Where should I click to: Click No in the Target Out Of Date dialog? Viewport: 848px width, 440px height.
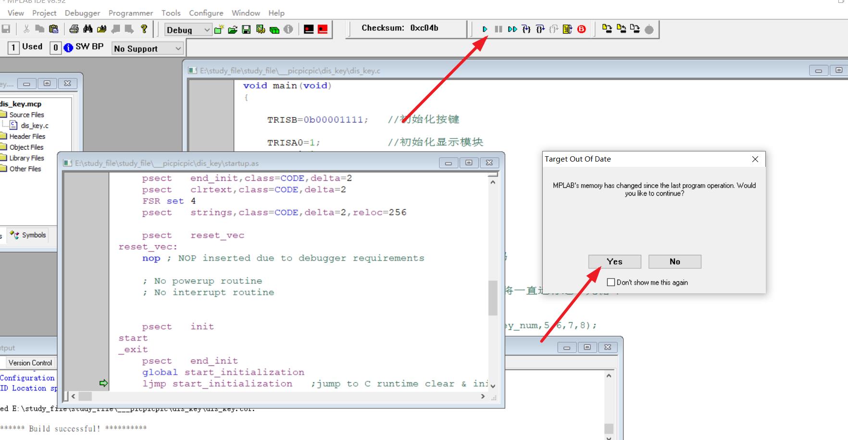point(675,262)
